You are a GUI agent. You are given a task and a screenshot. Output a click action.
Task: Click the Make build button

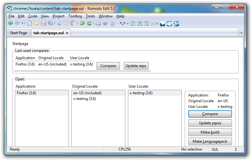pos(210,132)
